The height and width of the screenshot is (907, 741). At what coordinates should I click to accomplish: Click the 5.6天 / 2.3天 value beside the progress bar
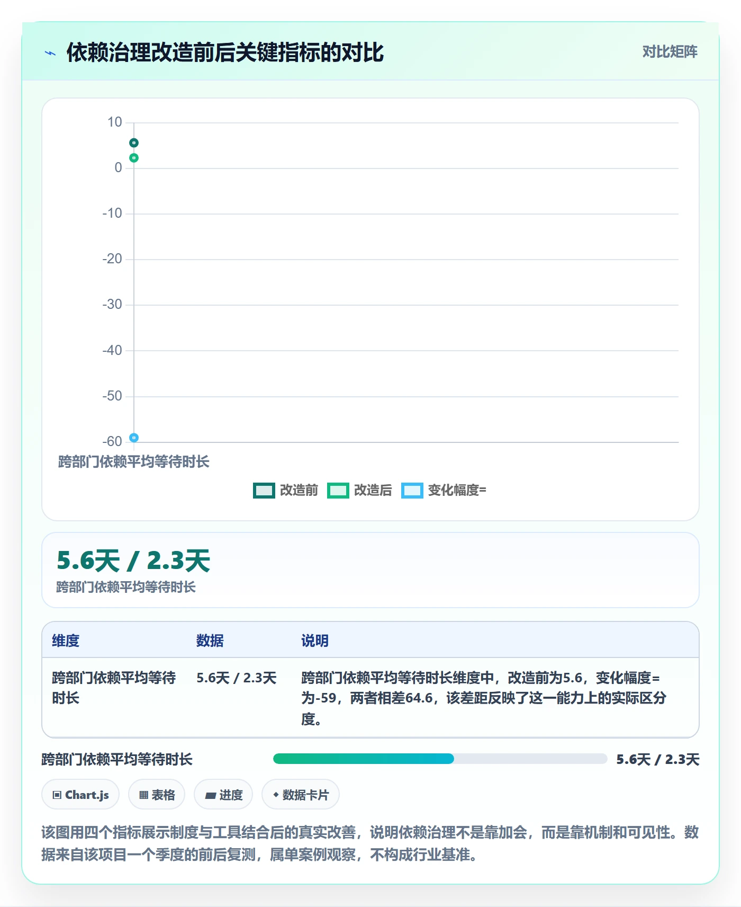click(658, 759)
